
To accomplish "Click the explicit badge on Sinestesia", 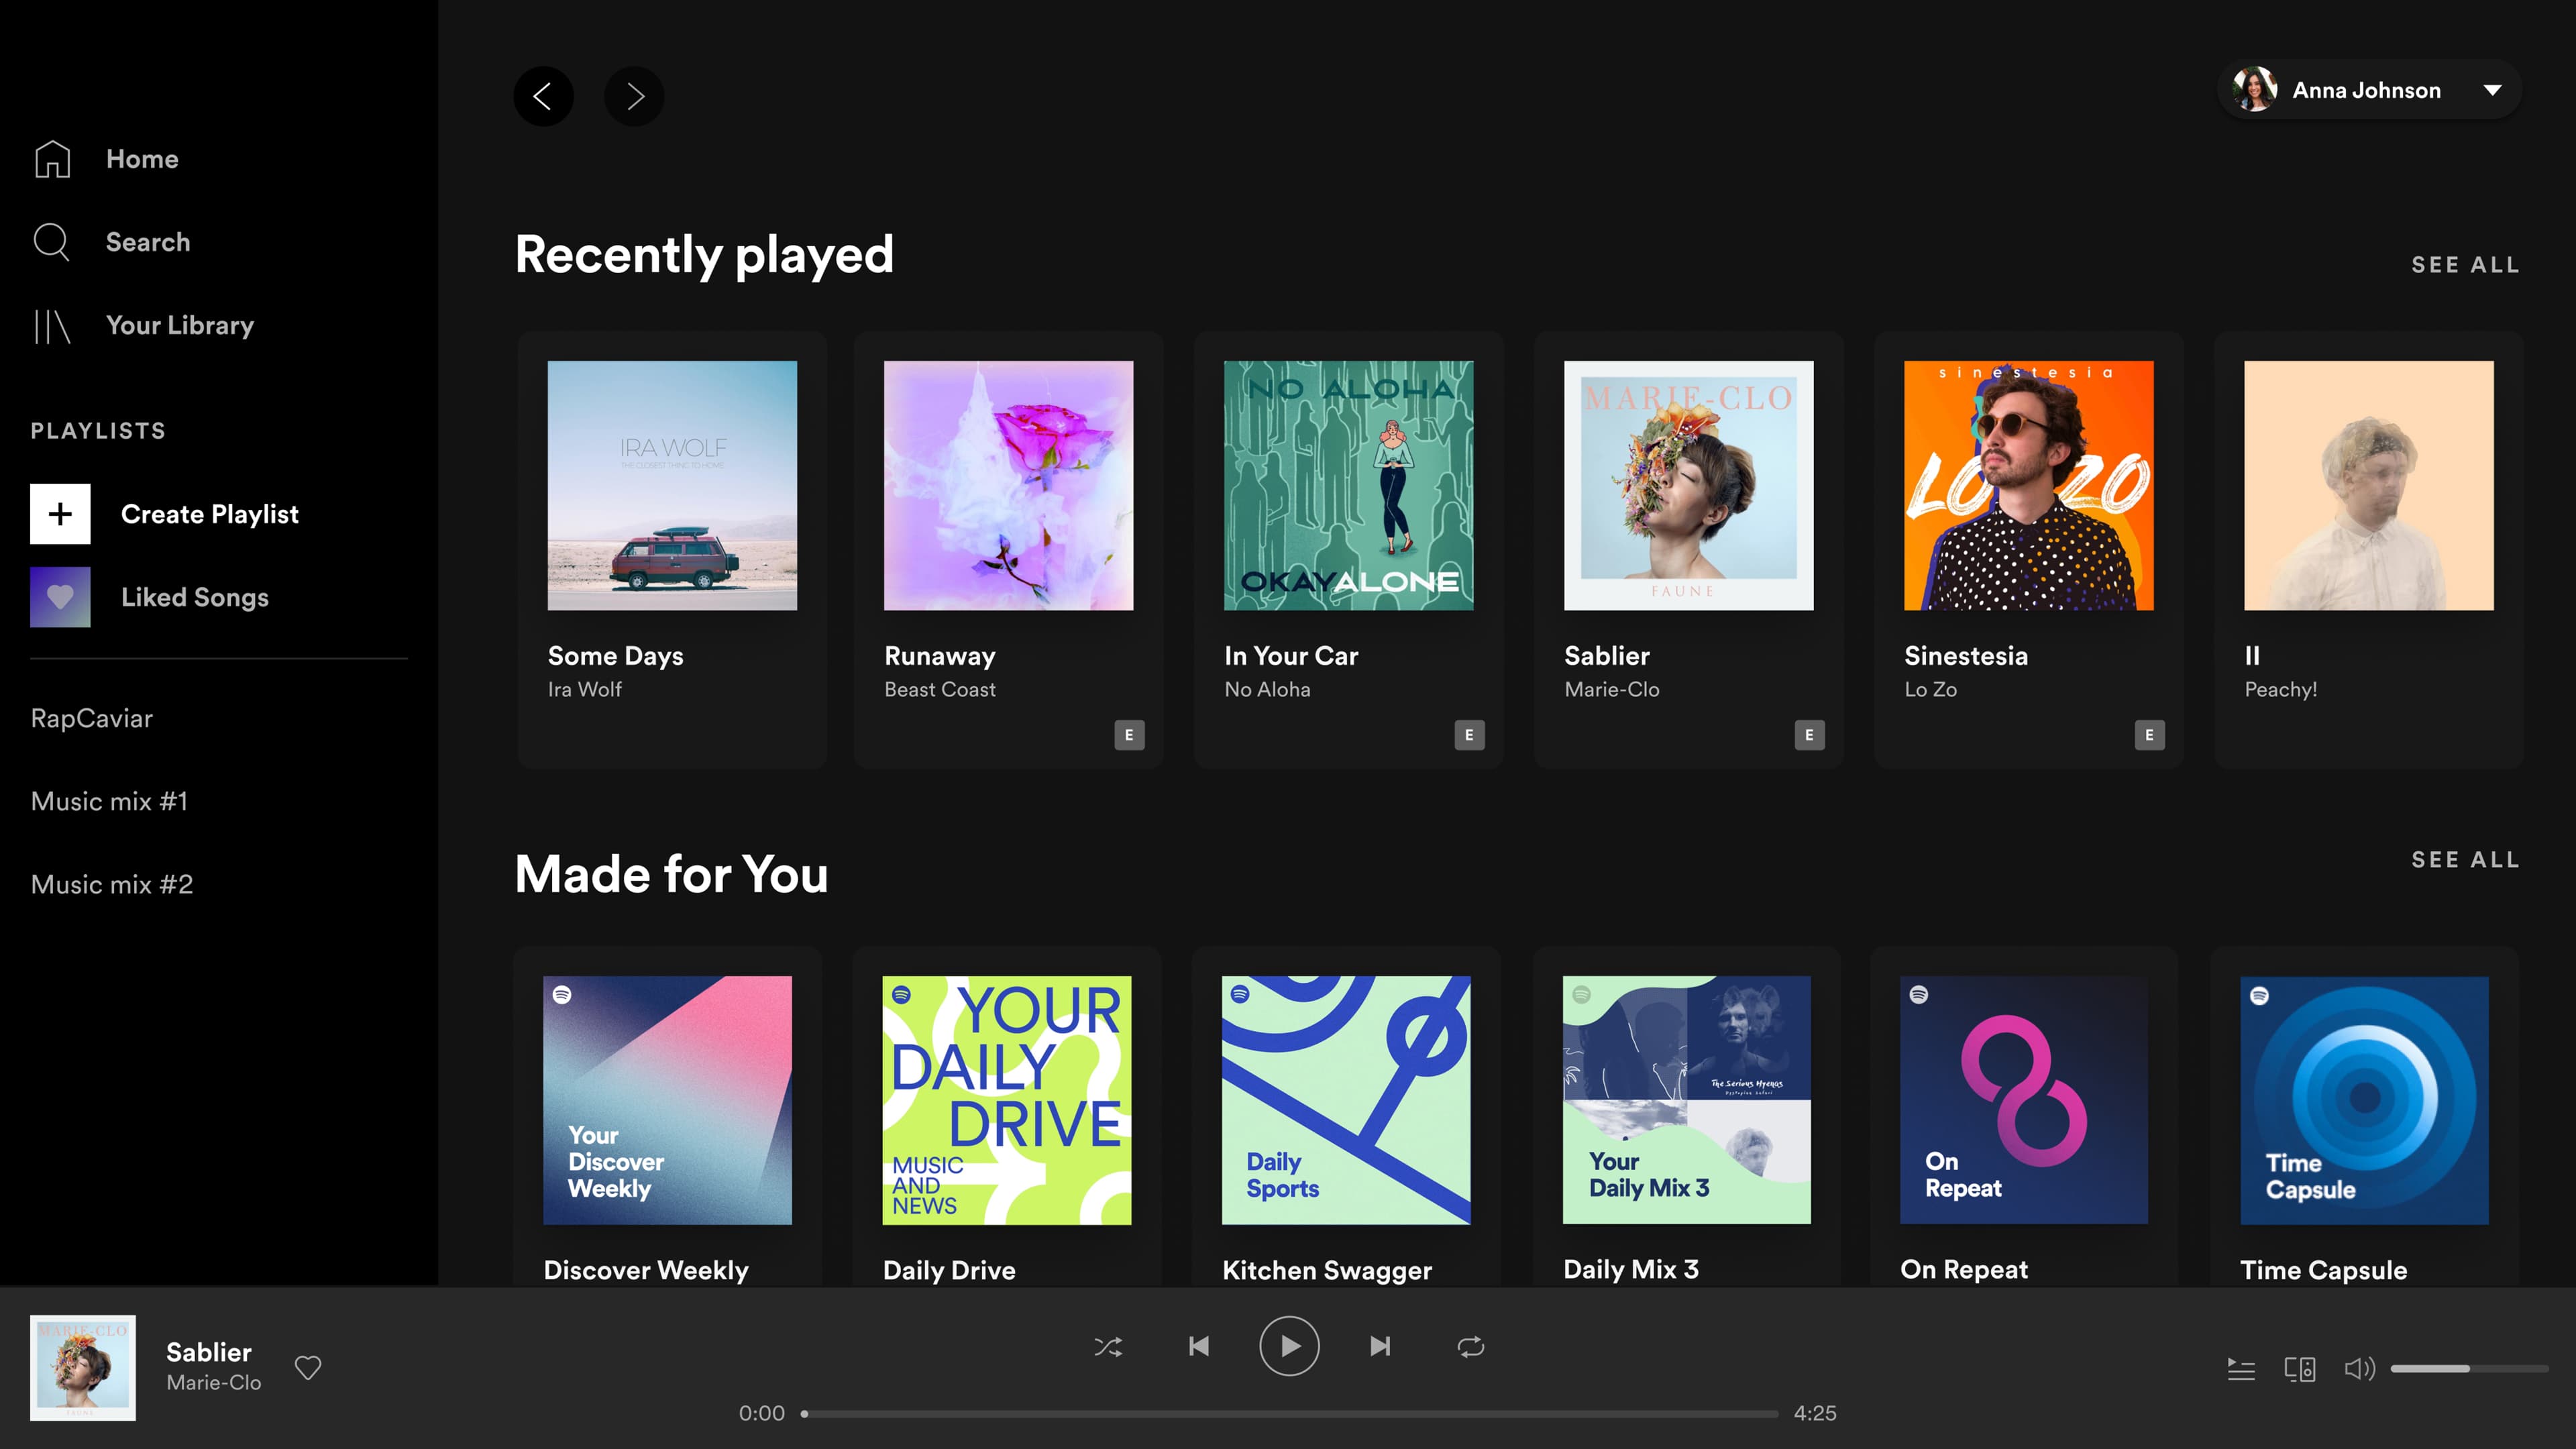I will [x=2149, y=735].
